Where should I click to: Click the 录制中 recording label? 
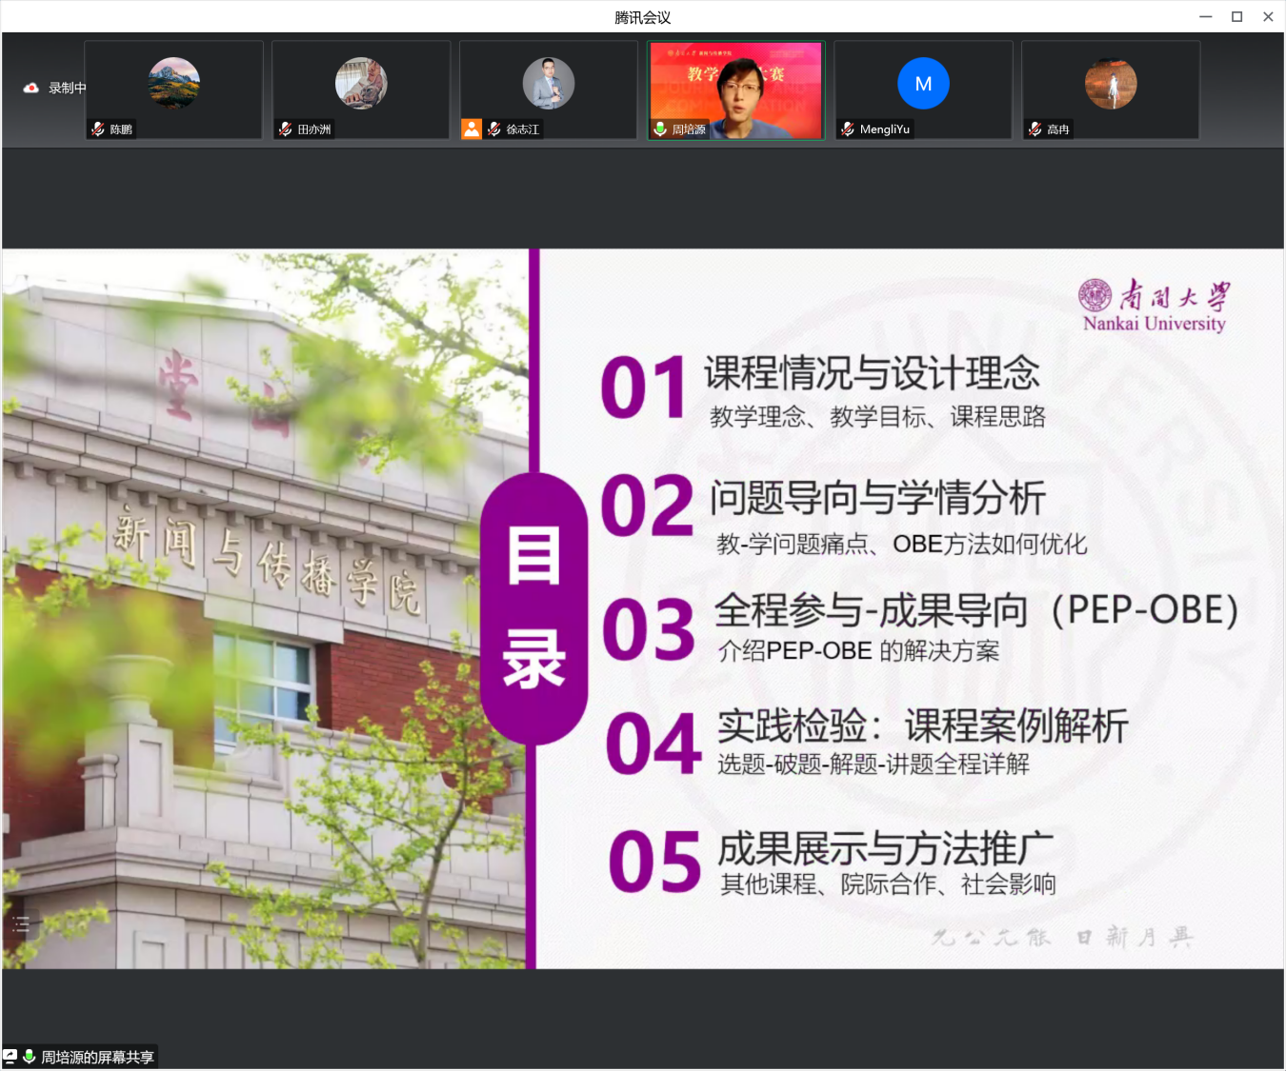(67, 88)
